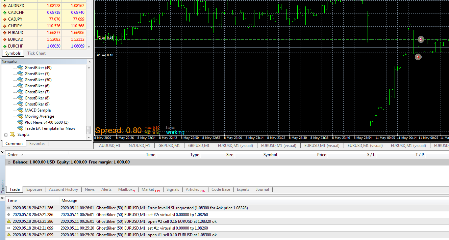
Task: Click the MACD Sample advisor icon
Action: pyautogui.click(x=20, y=110)
